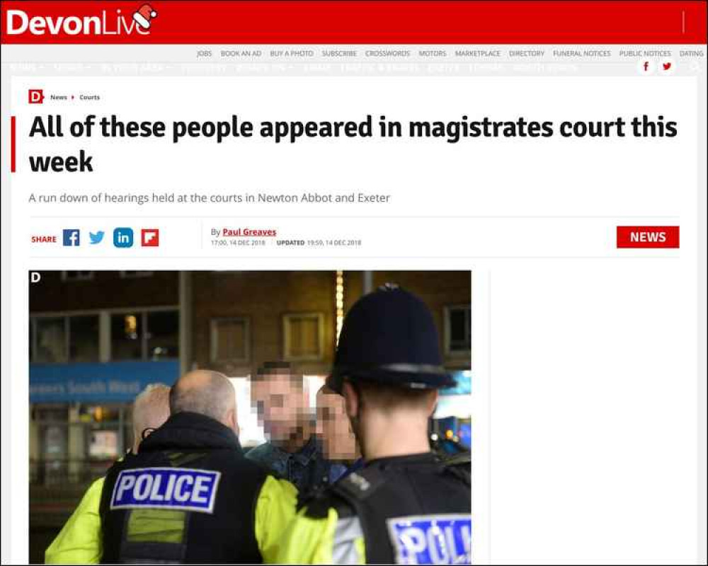
Task: Share article on Twitter
Action: 96,238
